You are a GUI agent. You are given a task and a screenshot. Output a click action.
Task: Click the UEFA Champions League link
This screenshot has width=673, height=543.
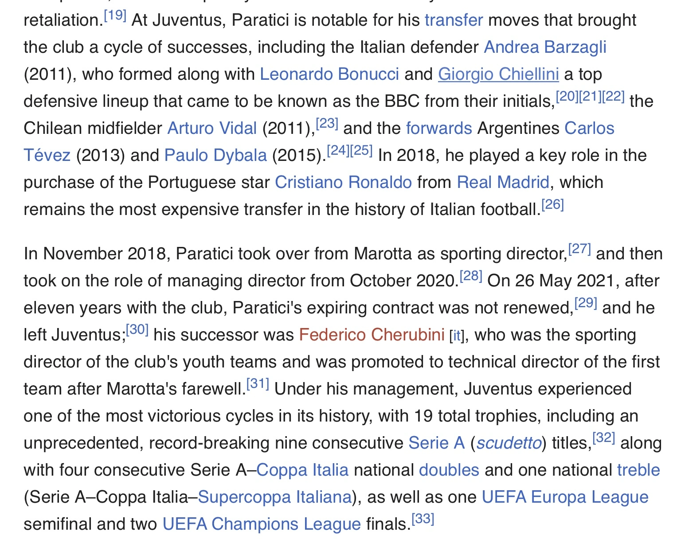262,524
